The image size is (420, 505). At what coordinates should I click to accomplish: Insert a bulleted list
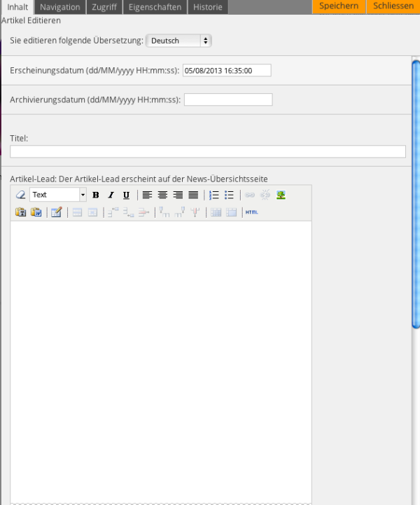tap(229, 195)
